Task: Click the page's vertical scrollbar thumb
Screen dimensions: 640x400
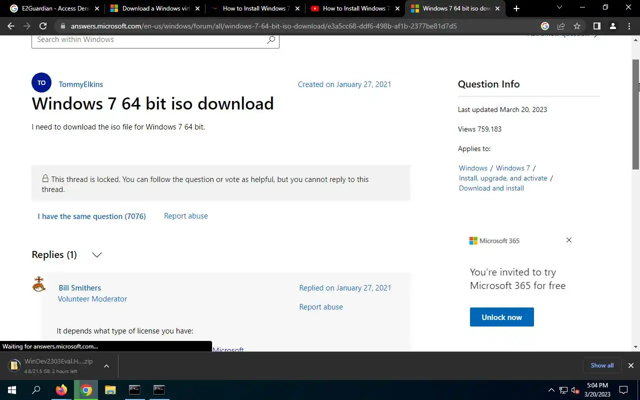Action: (636, 114)
